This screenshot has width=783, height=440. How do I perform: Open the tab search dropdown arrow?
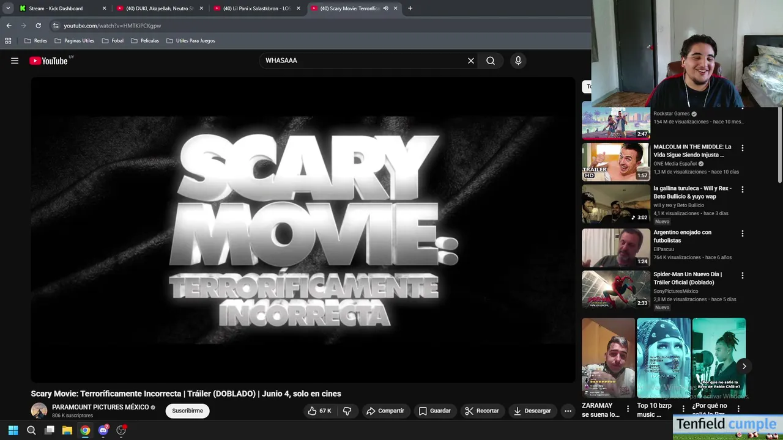click(8, 9)
